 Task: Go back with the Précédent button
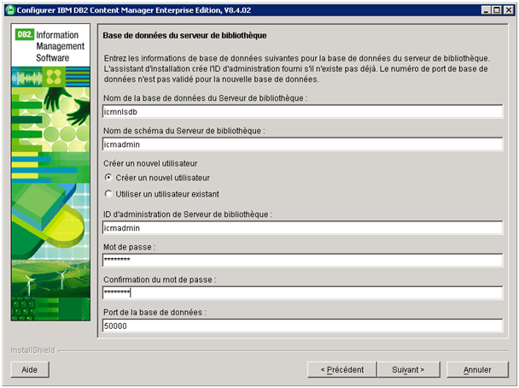pos(342,369)
